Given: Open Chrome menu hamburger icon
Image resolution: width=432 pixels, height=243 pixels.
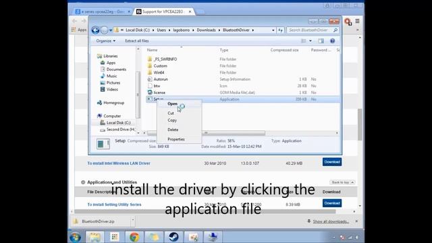Looking at the screenshot, I should point(357,21).
